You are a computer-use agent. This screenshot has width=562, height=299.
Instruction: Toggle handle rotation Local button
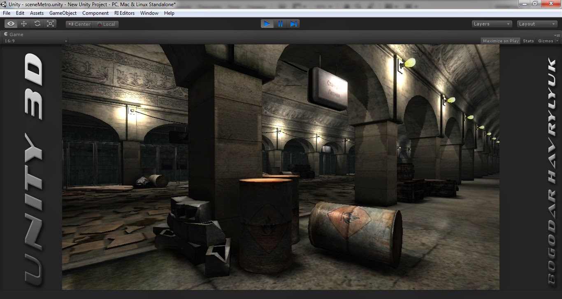106,24
